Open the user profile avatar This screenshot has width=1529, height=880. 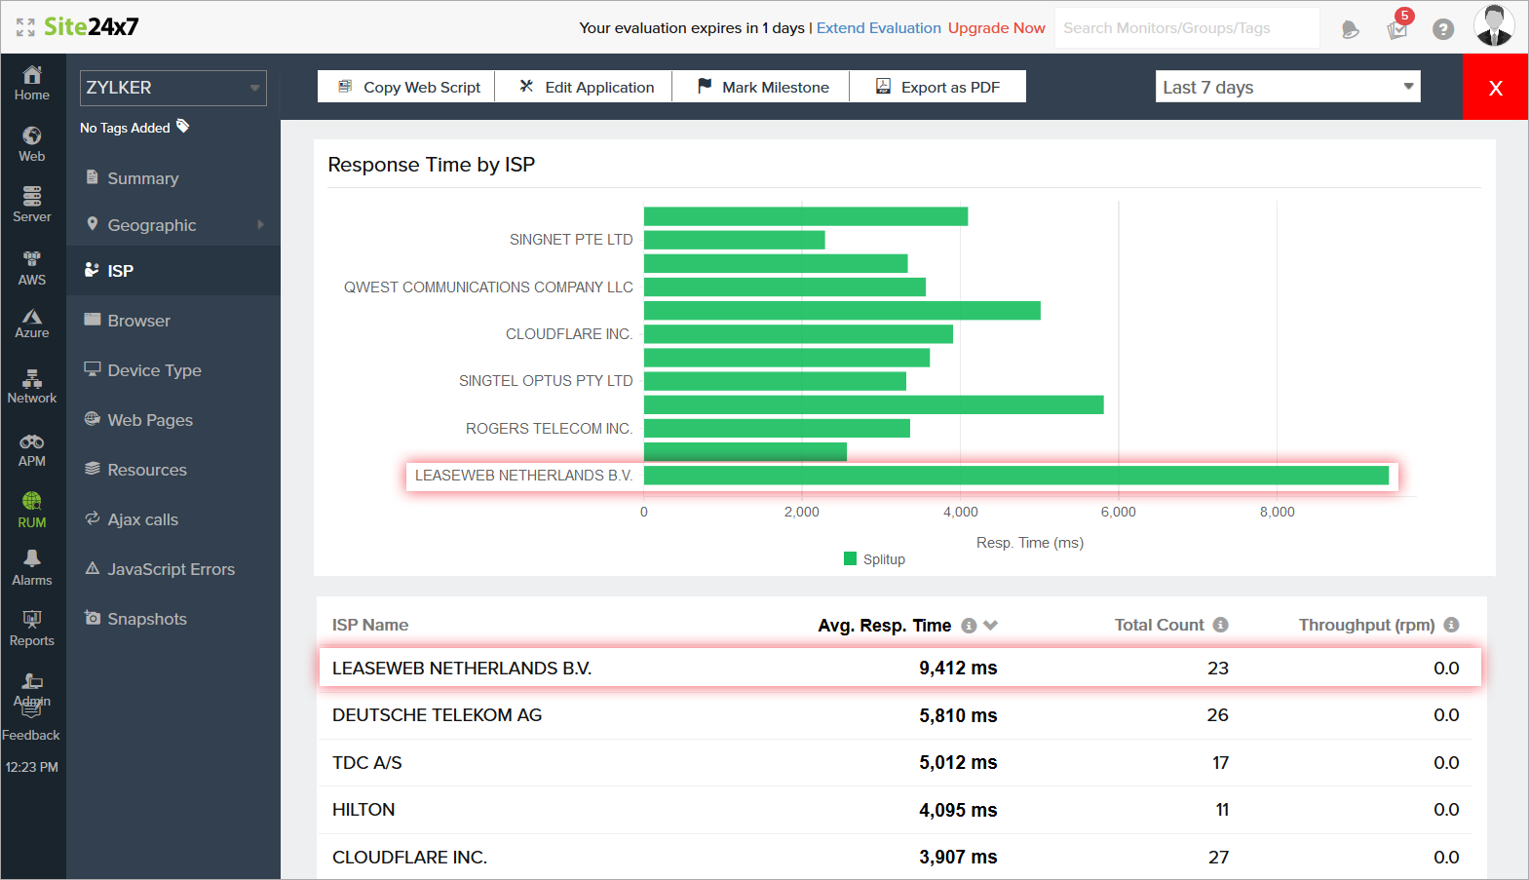(1493, 26)
